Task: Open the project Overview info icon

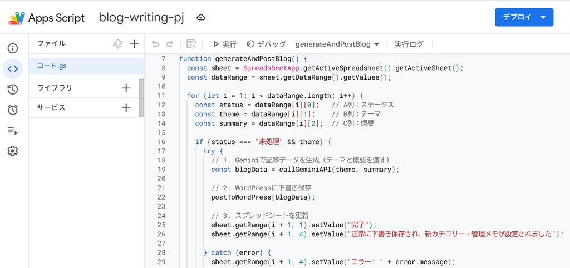Action: pos(13,48)
